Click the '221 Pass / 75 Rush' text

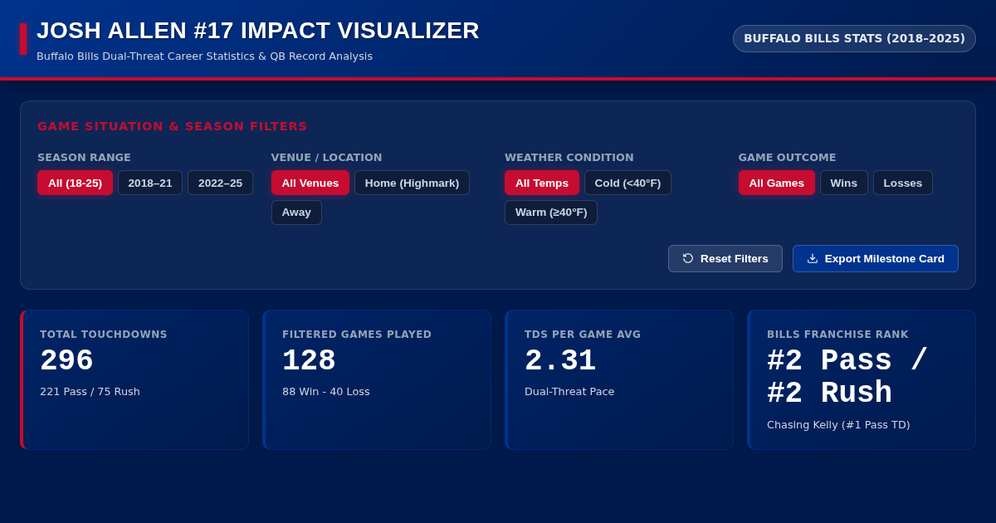90,392
